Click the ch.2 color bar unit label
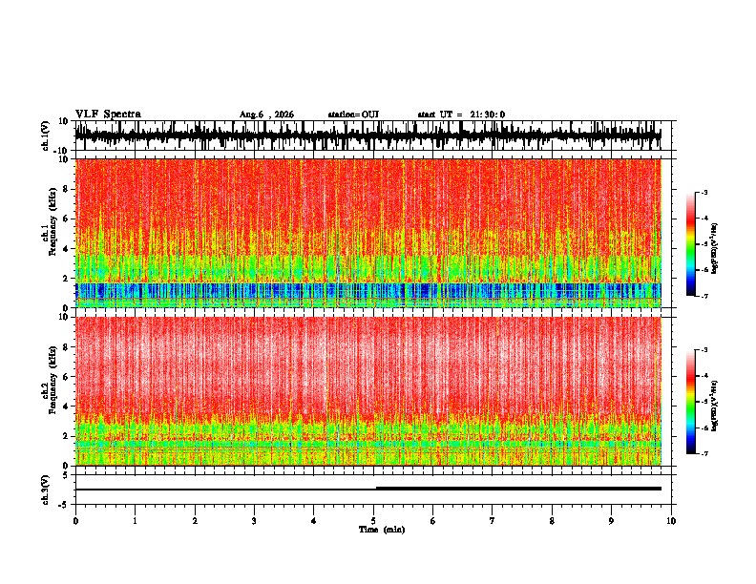Viewport: 756px width, 584px height. [x=715, y=407]
